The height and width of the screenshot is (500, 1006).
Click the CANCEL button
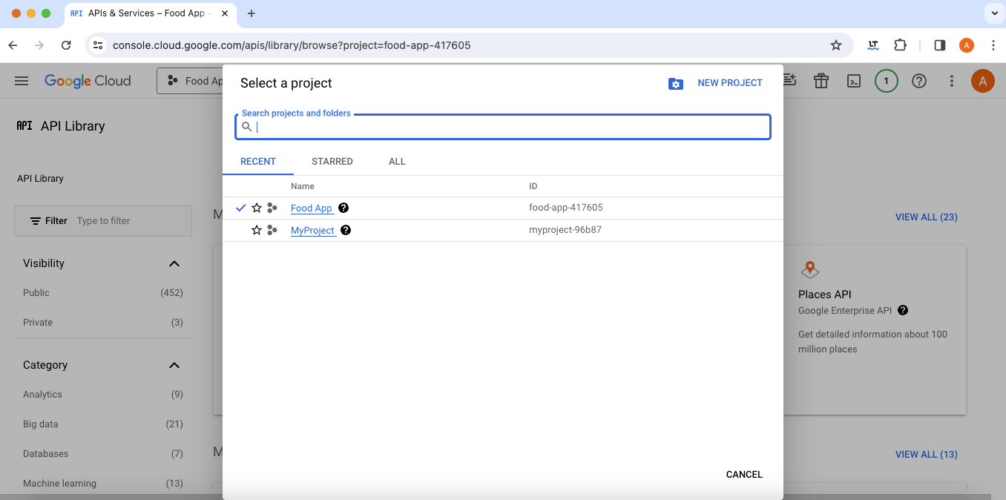pos(743,474)
